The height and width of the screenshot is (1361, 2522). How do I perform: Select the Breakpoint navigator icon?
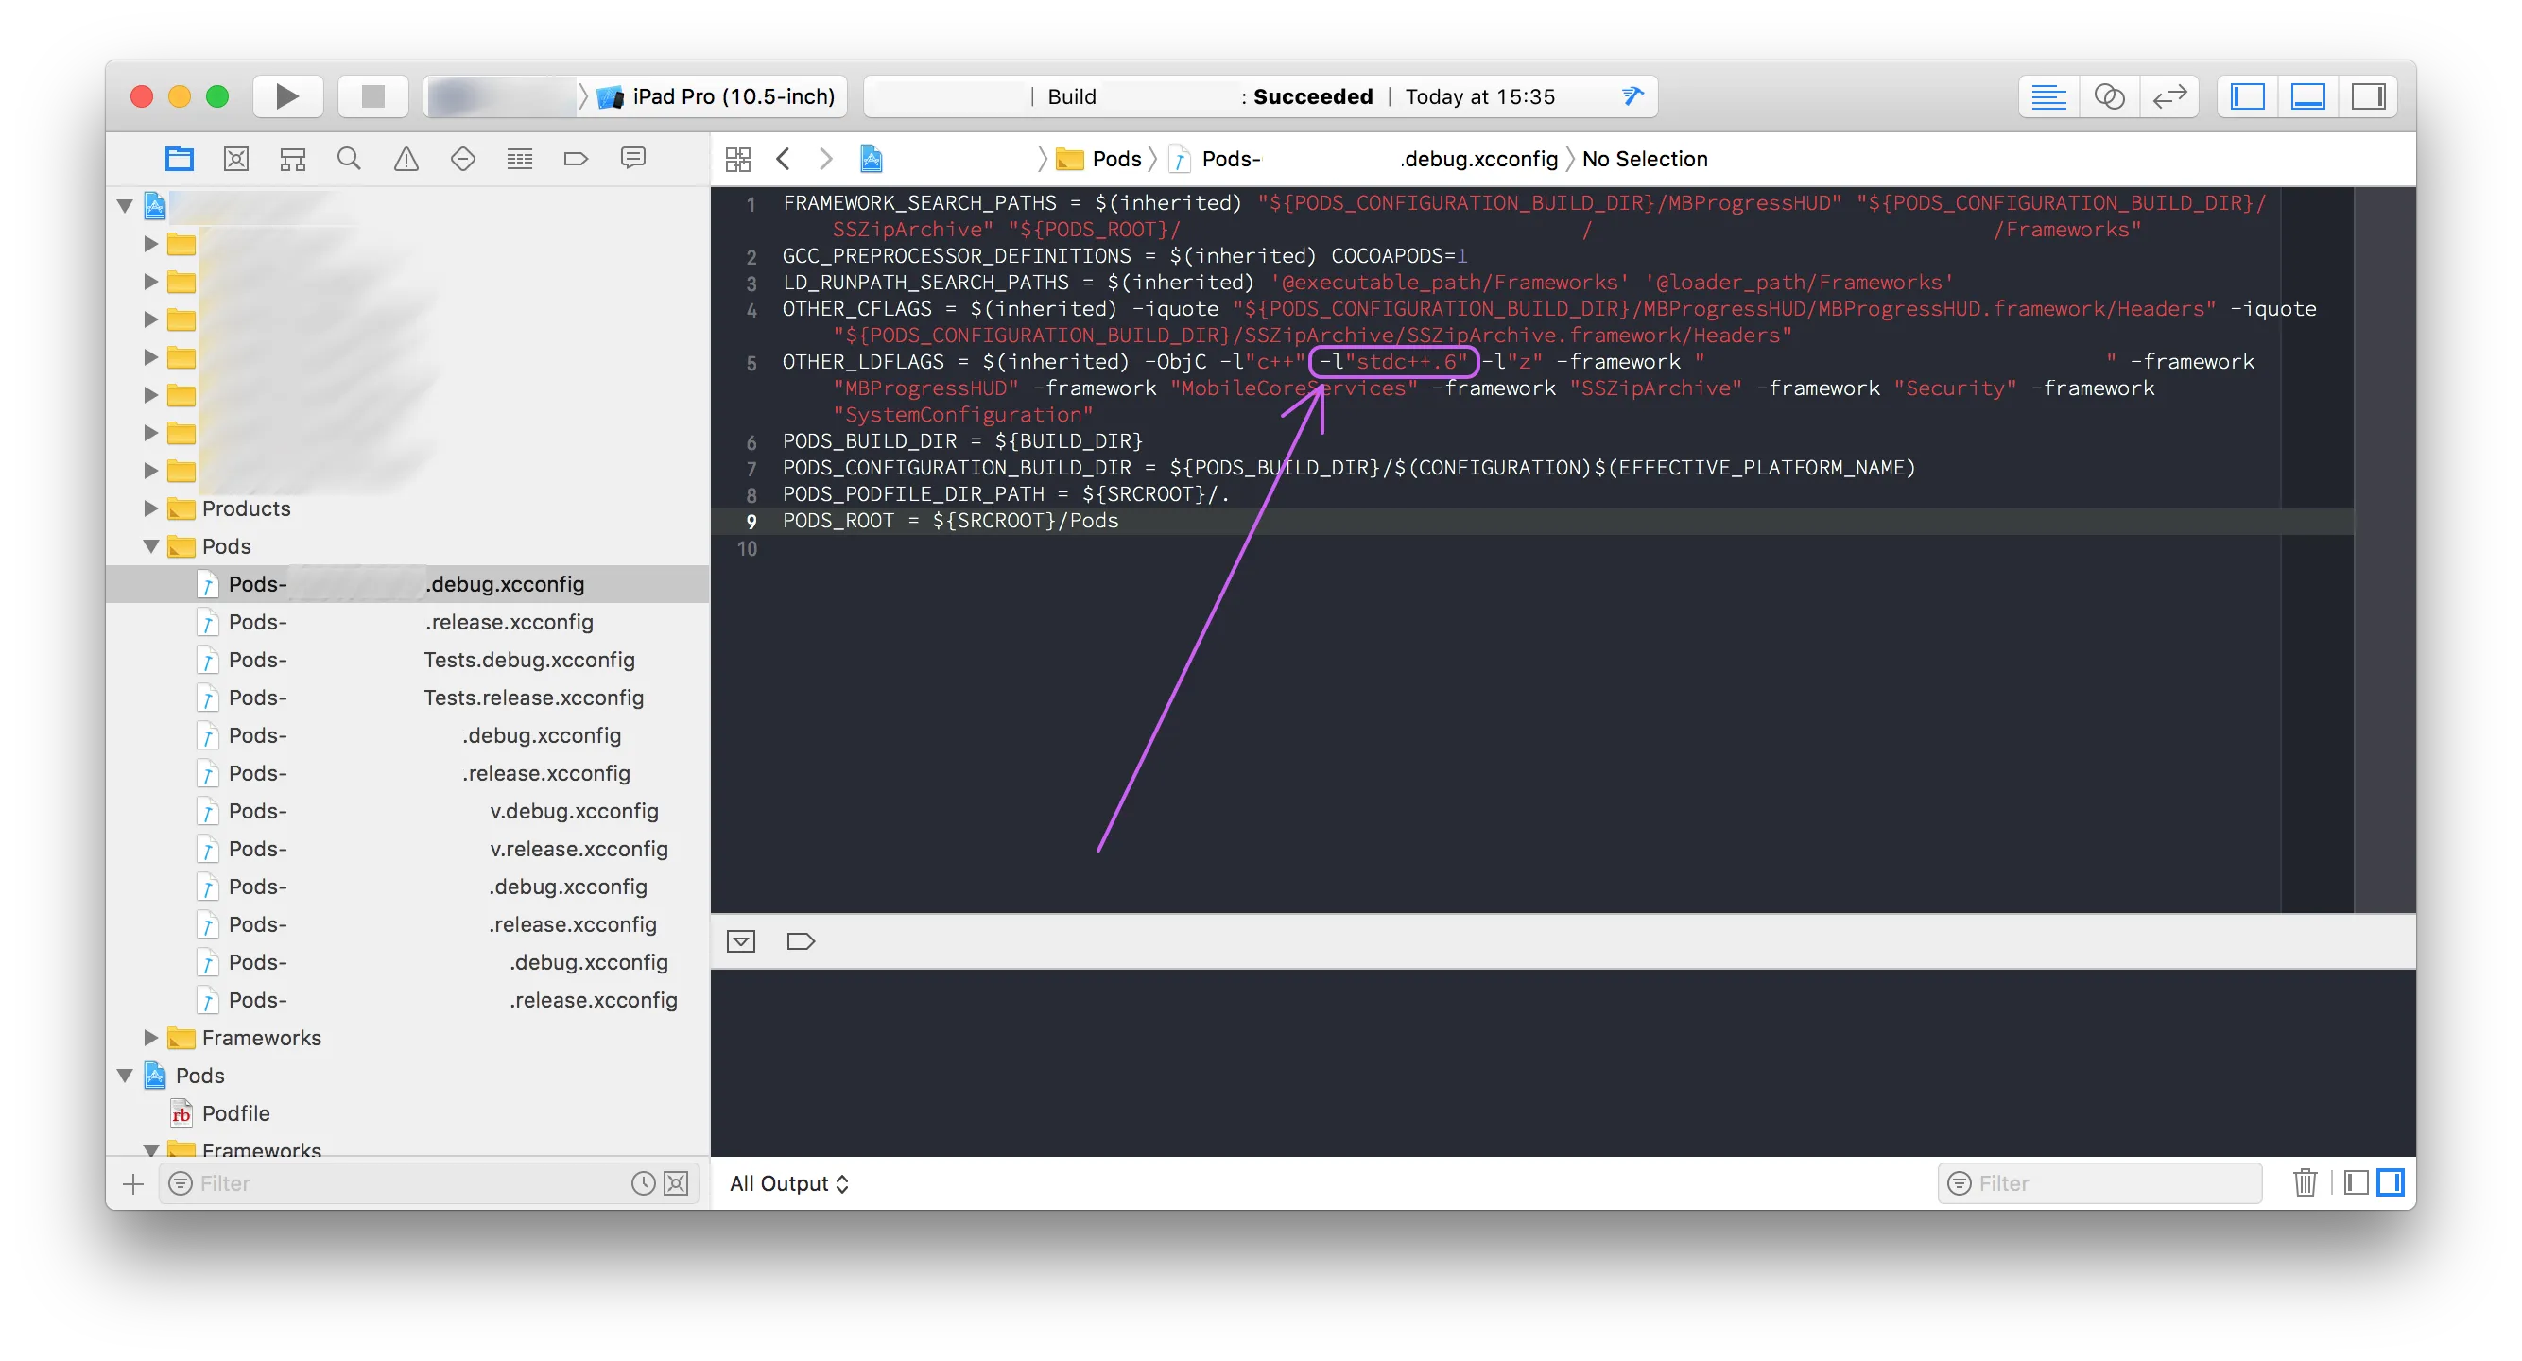tap(576, 159)
